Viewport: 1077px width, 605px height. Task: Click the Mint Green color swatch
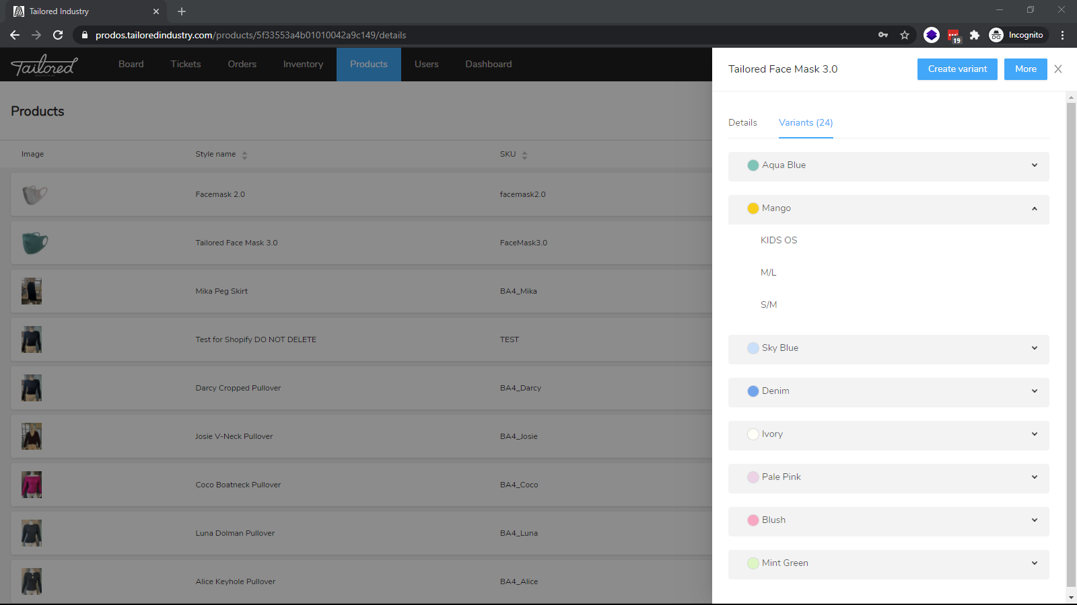(753, 563)
